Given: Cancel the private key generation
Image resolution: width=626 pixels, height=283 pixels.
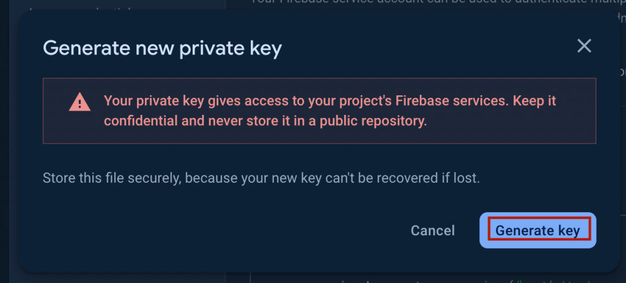Looking at the screenshot, I should (433, 230).
